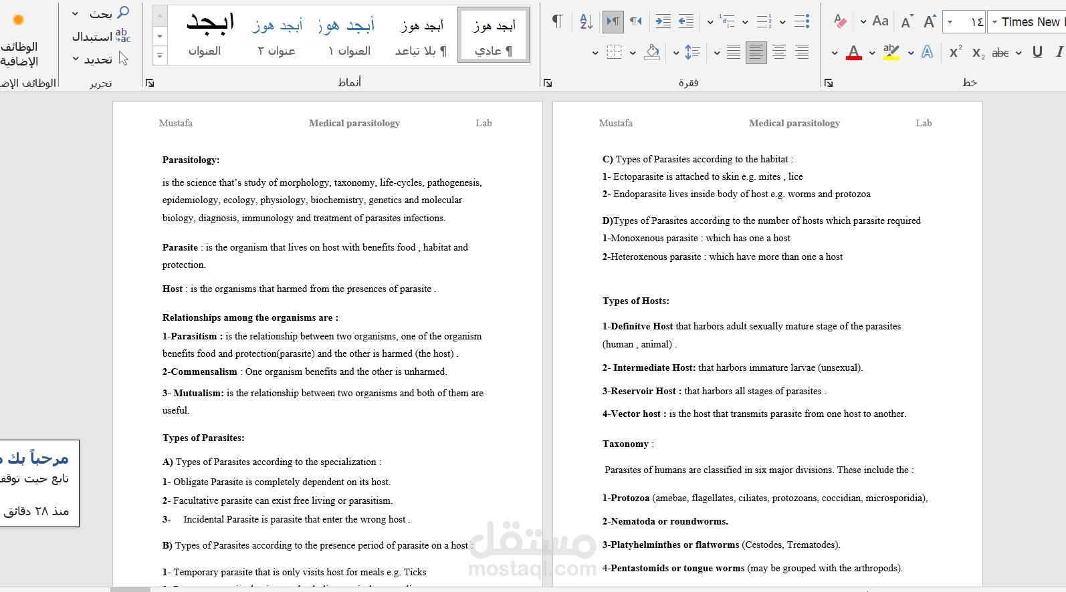
Task: Expand the numbering dropdown arrow
Action: [x=745, y=22]
